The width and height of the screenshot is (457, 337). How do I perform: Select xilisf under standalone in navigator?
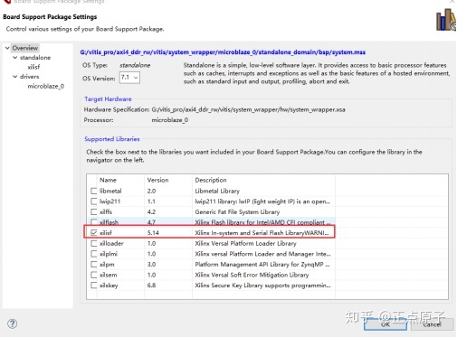tap(33, 67)
